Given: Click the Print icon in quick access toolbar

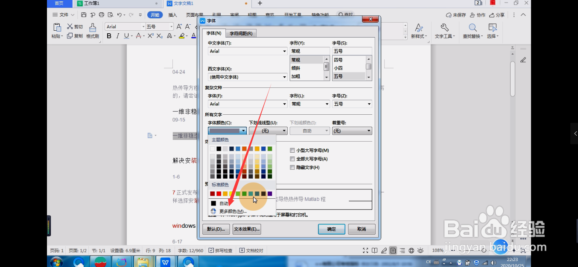Looking at the screenshot, I should click(x=101, y=15).
